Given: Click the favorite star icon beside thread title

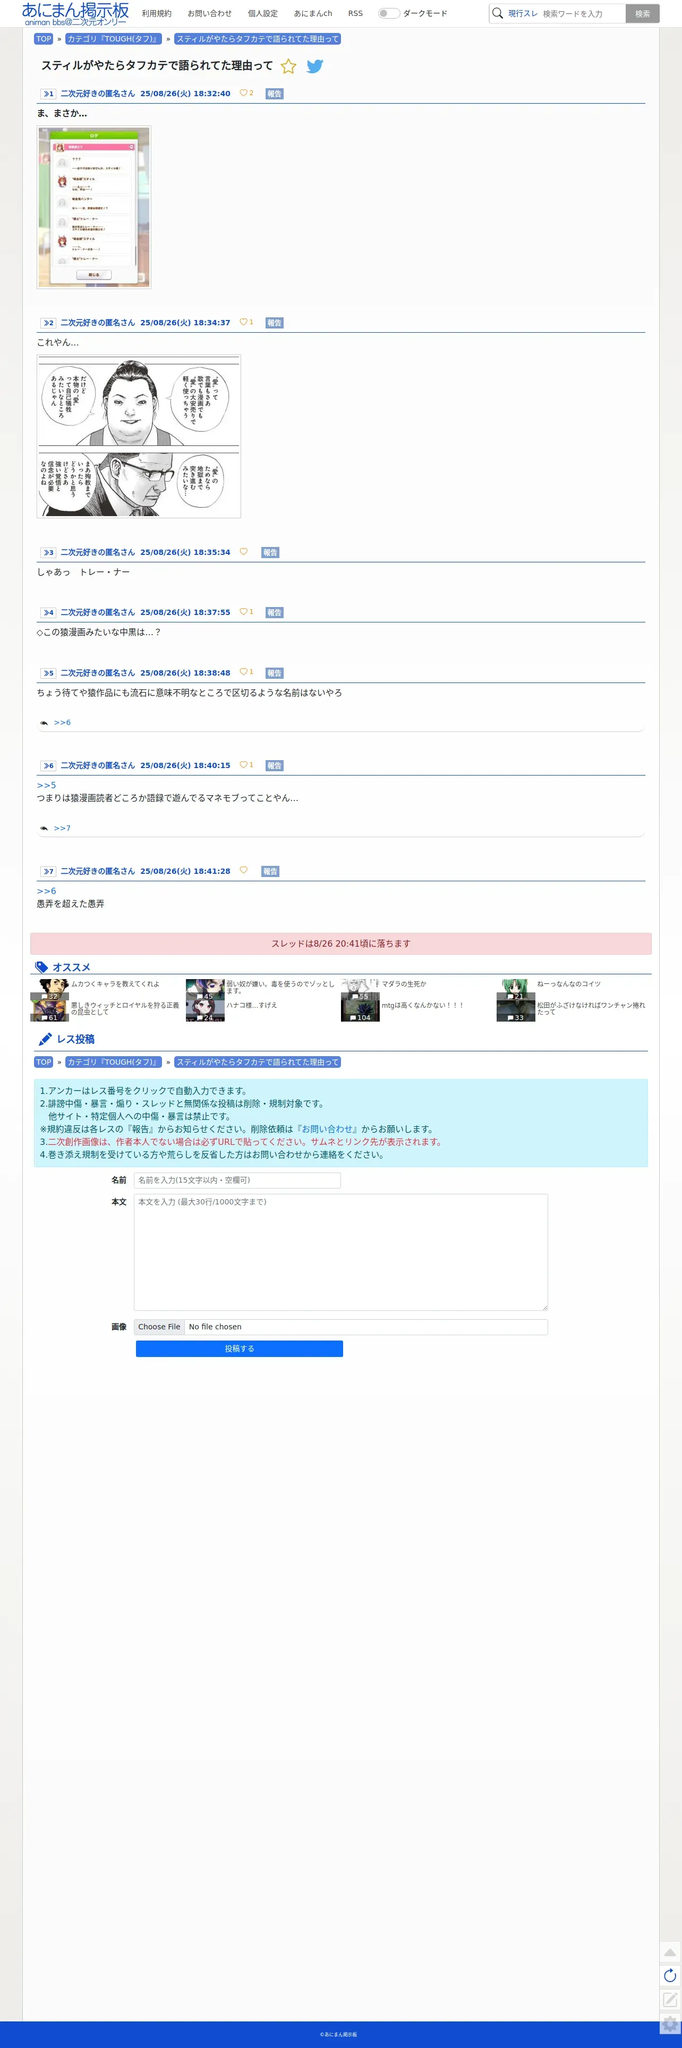Looking at the screenshot, I should (288, 67).
